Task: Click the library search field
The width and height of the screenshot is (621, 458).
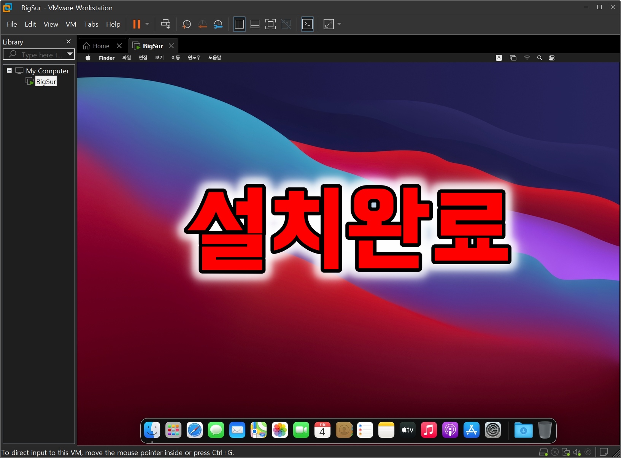Action: [38, 55]
